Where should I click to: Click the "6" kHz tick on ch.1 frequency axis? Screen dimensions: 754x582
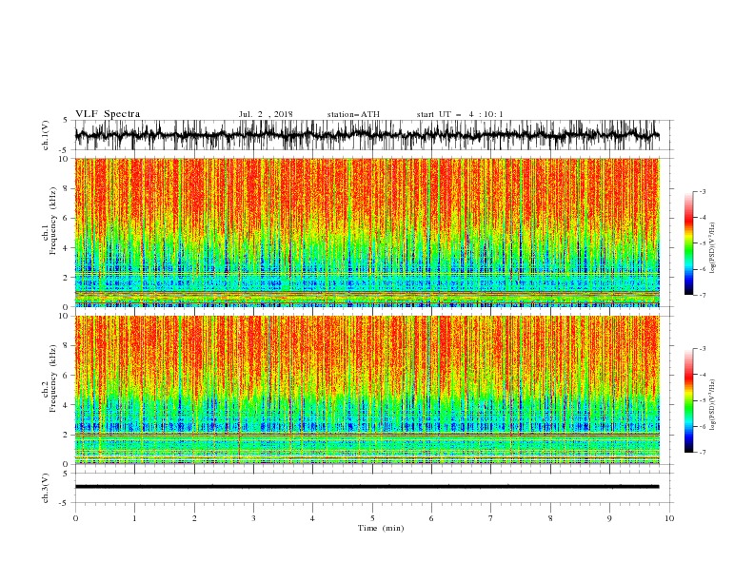[x=67, y=219]
